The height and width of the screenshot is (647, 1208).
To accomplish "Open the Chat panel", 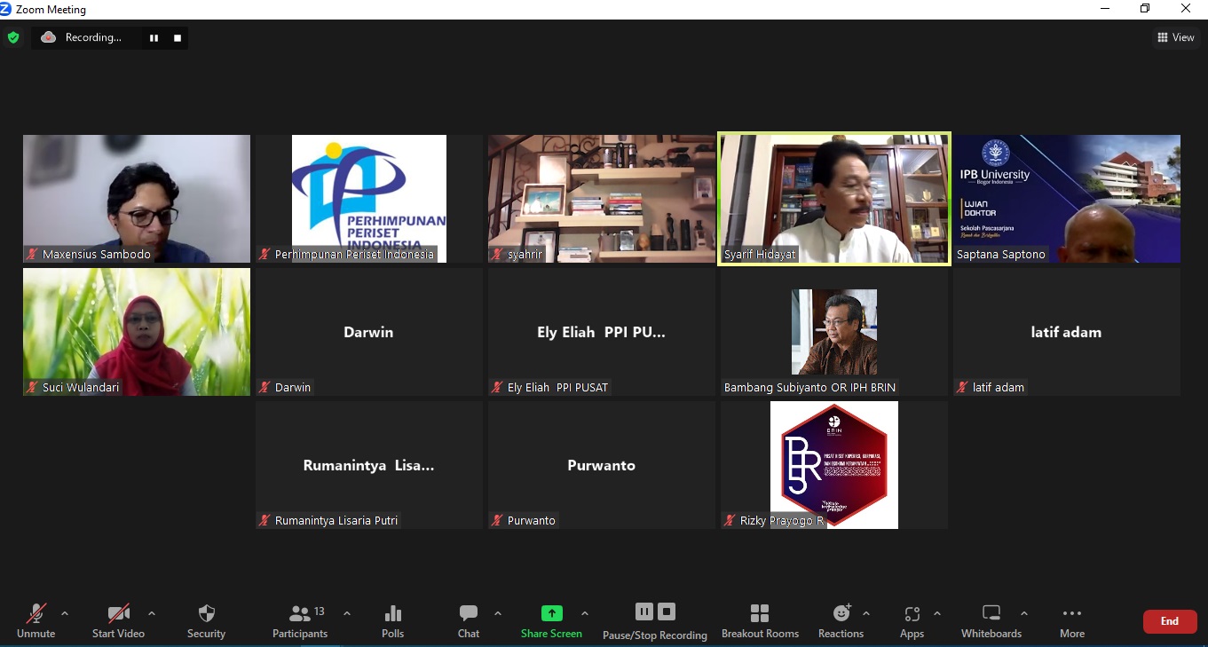I will (x=469, y=620).
